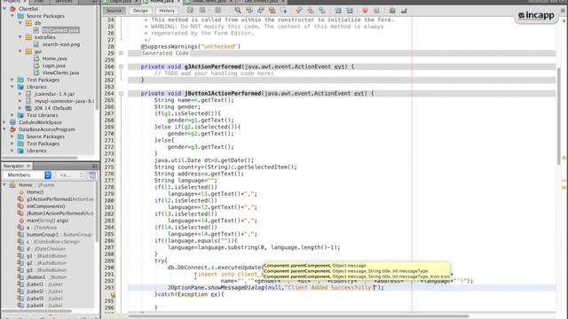Select field 'd : JDateChooser' in Navigator
The height and width of the screenshot is (319, 568).
pos(45,249)
